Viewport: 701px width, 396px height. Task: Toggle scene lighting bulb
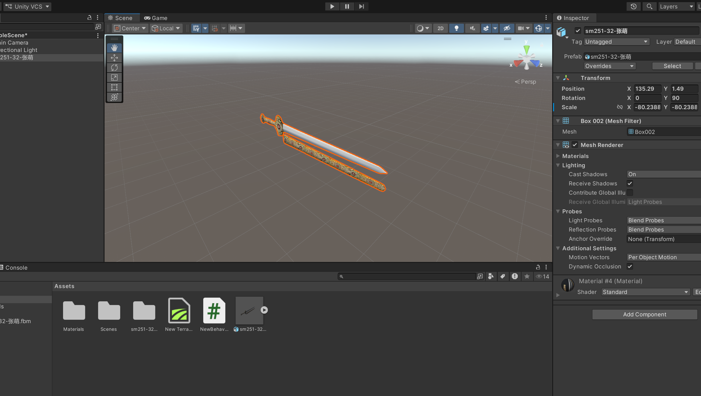pos(457,28)
